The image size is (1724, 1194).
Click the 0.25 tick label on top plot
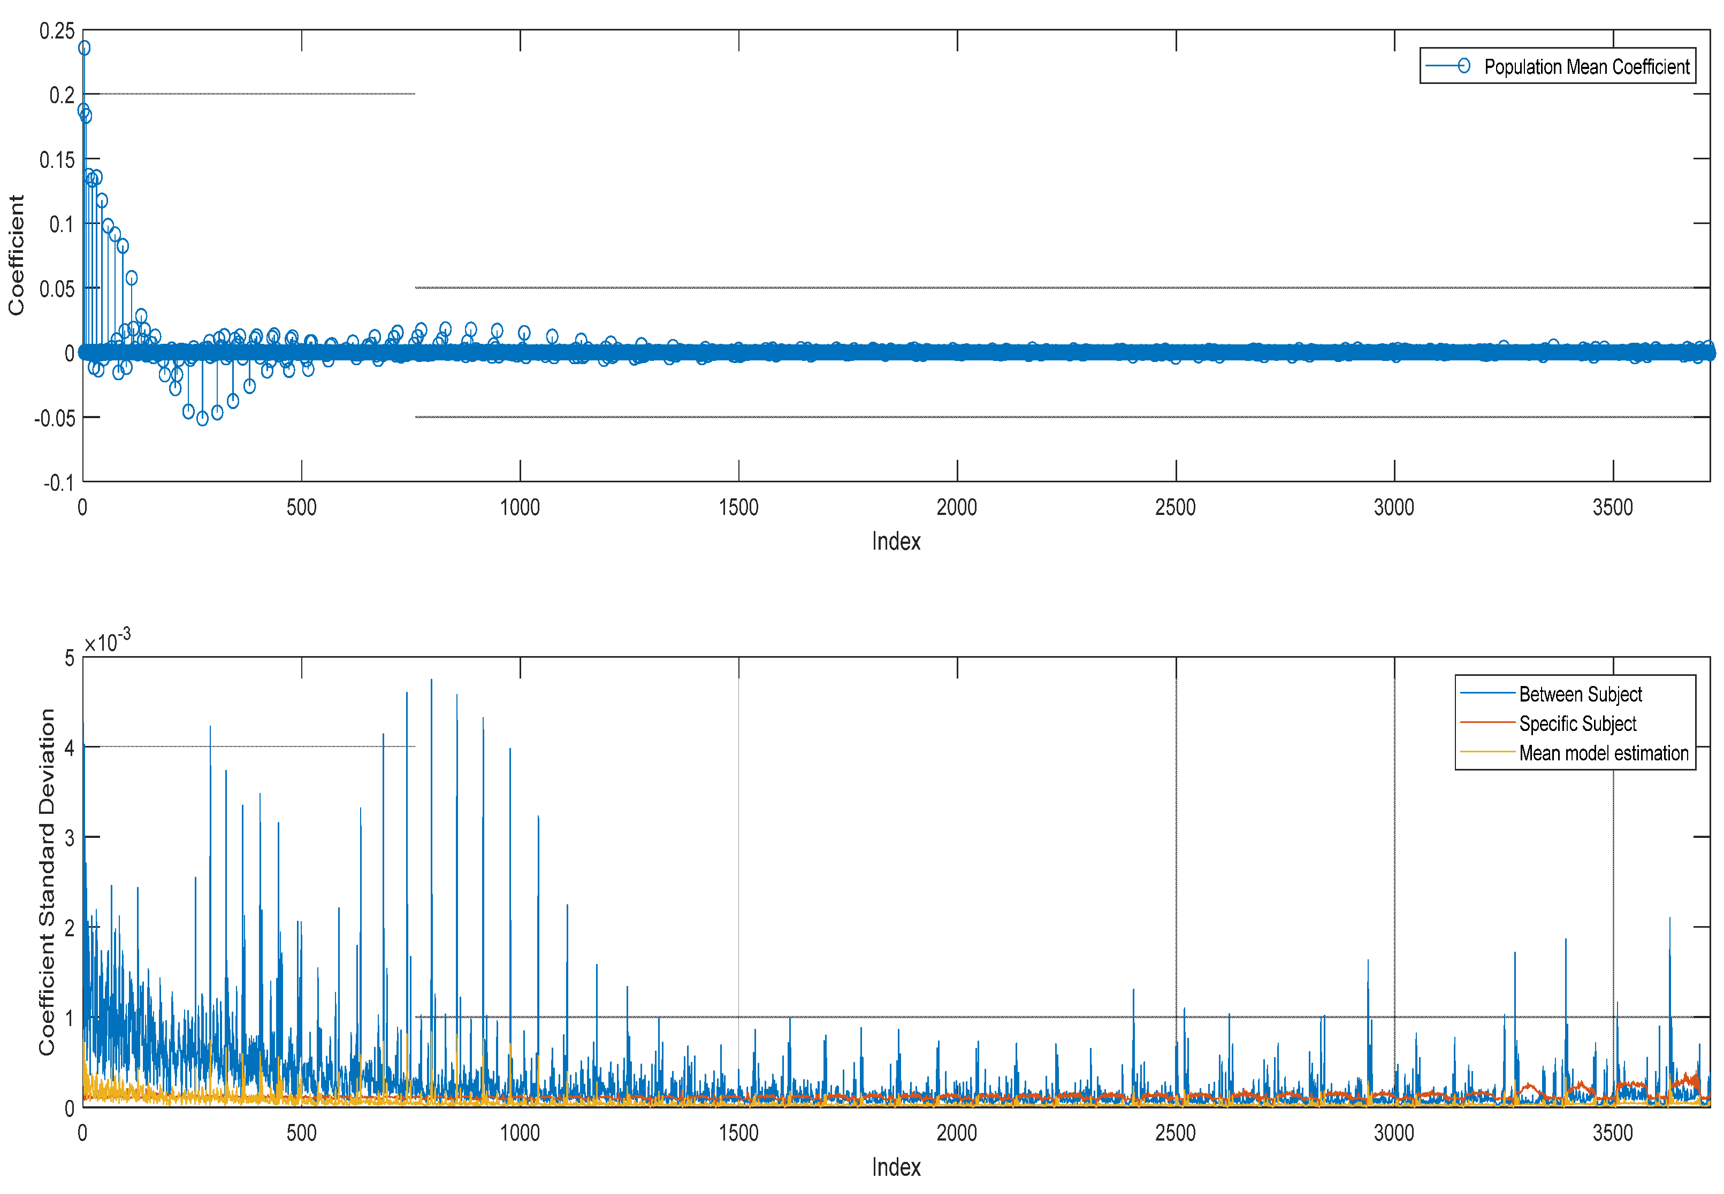(57, 32)
